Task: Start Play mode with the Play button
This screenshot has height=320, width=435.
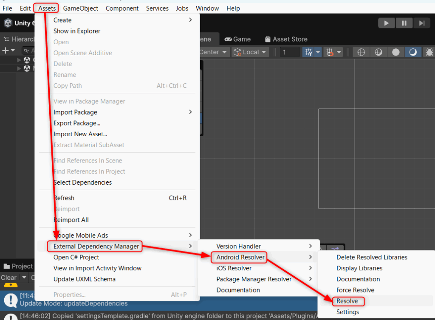Action: coord(387,23)
